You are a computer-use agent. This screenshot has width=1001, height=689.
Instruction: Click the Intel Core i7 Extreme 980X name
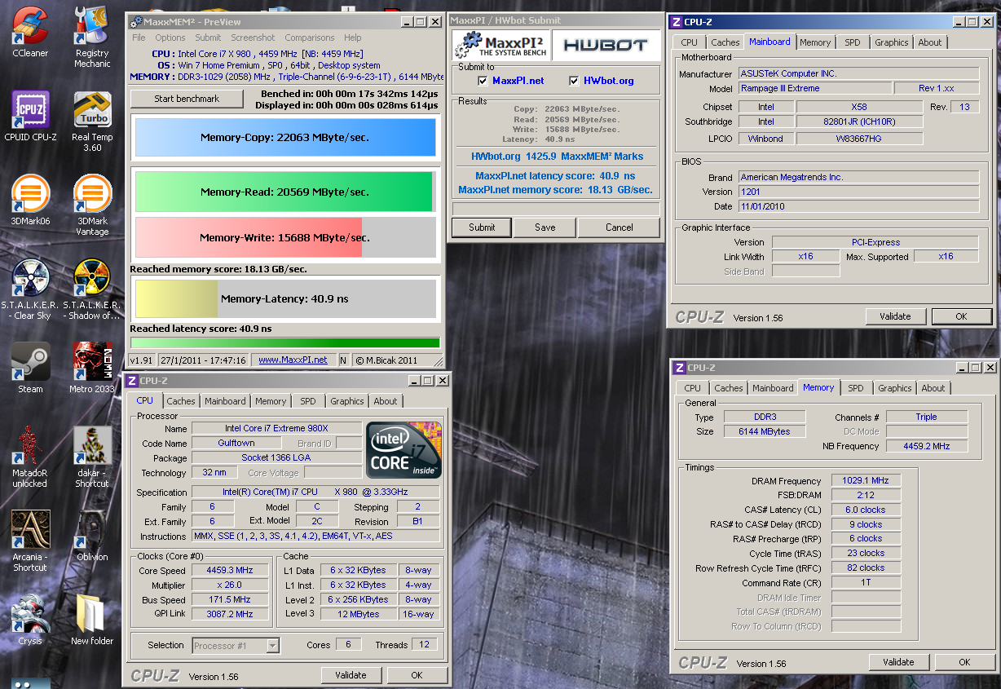click(x=277, y=429)
